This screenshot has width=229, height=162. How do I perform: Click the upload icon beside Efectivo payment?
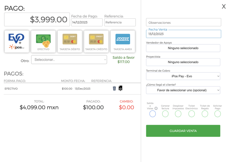click(x=120, y=88)
